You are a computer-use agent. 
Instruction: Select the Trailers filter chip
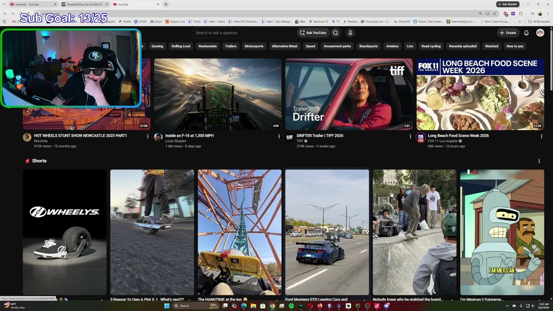click(x=231, y=46)
